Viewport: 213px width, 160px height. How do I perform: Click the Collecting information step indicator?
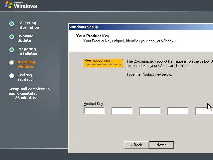12,24
